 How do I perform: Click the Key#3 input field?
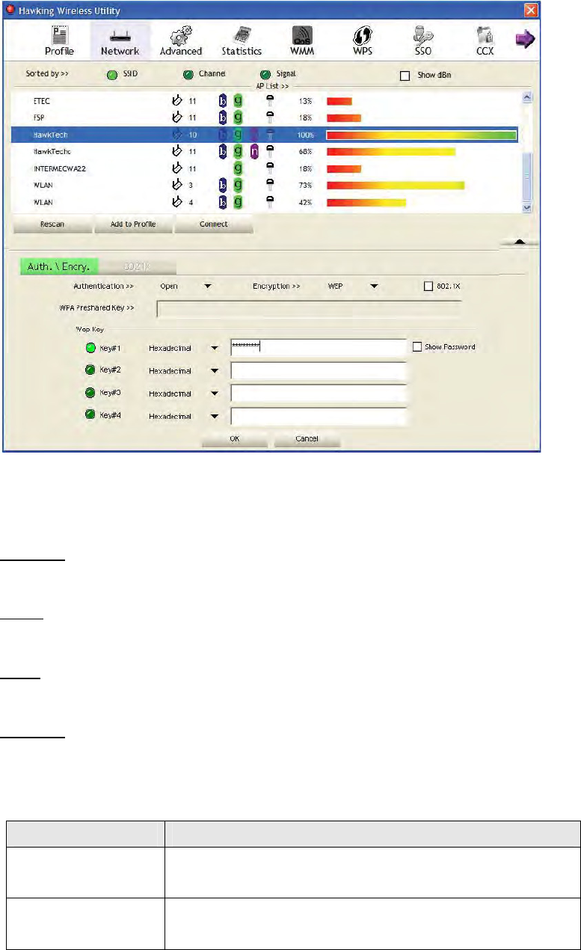[319, 393]
